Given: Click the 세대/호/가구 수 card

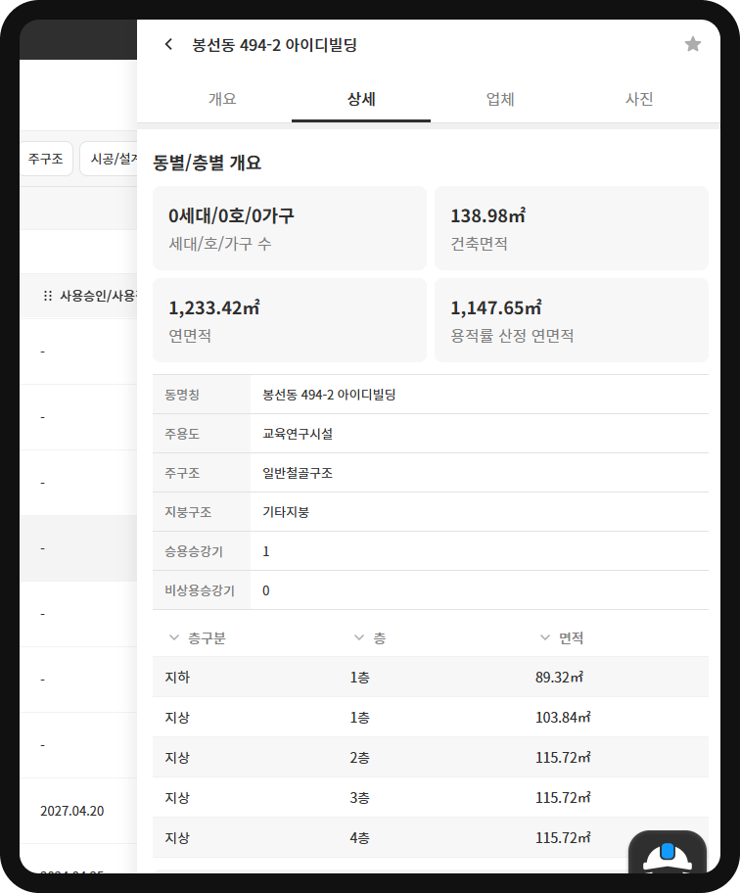Looking at the screenshot, I should click(x=290, y=228).
